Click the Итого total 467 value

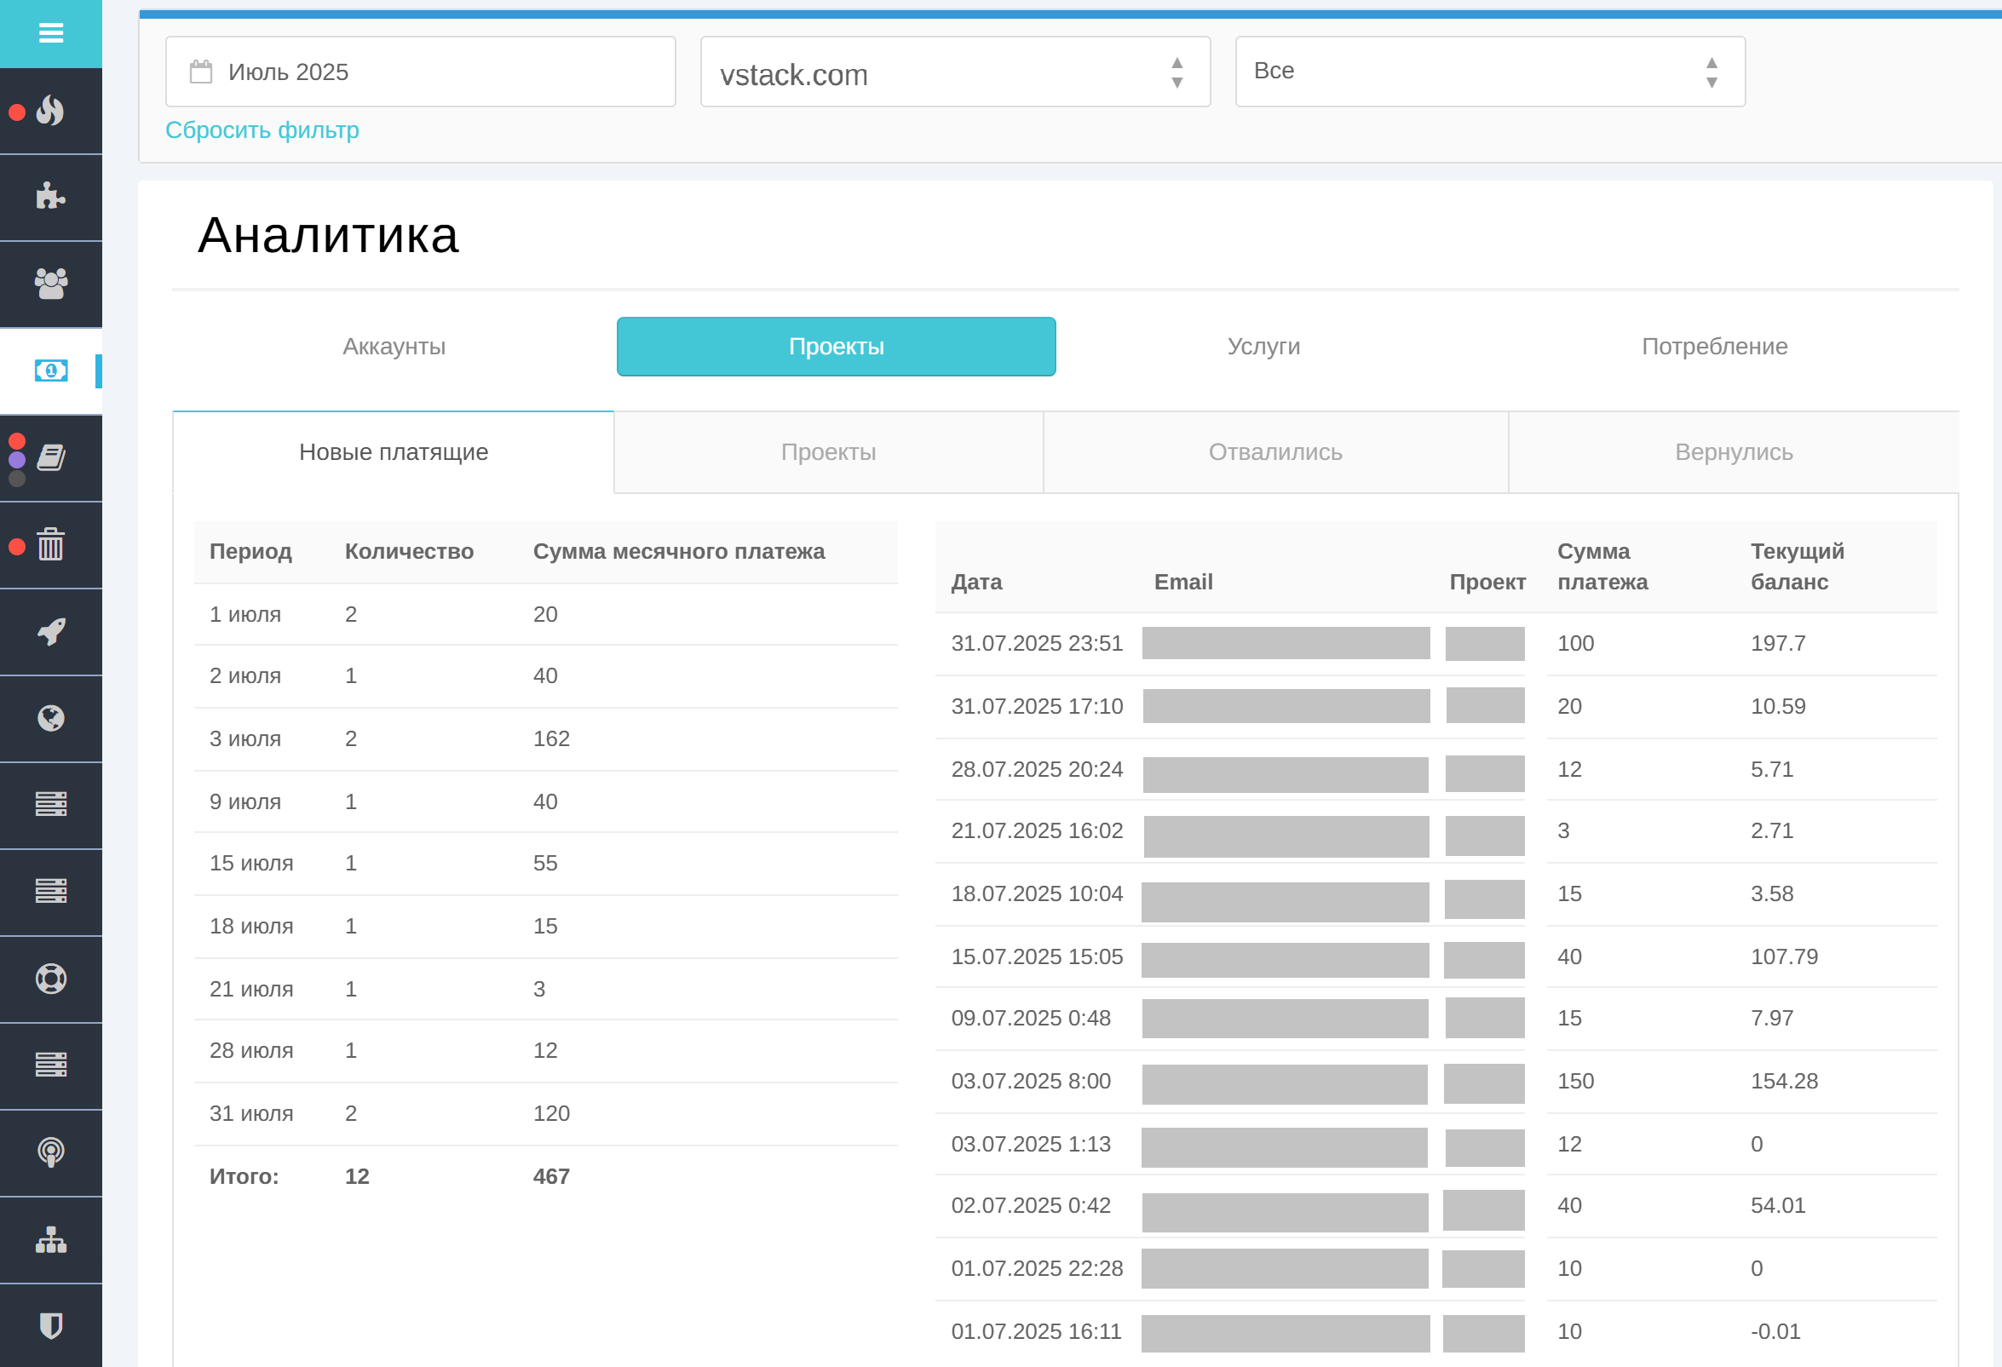tap(551, 1176)
